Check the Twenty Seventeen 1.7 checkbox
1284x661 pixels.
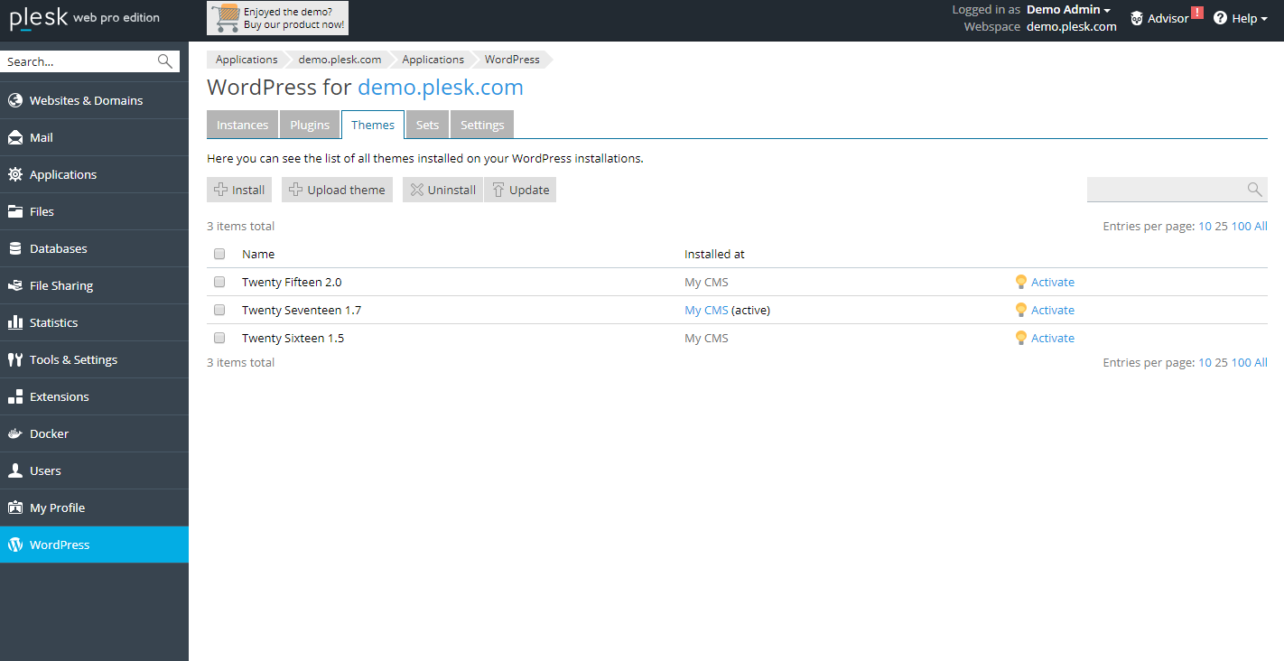219,310
